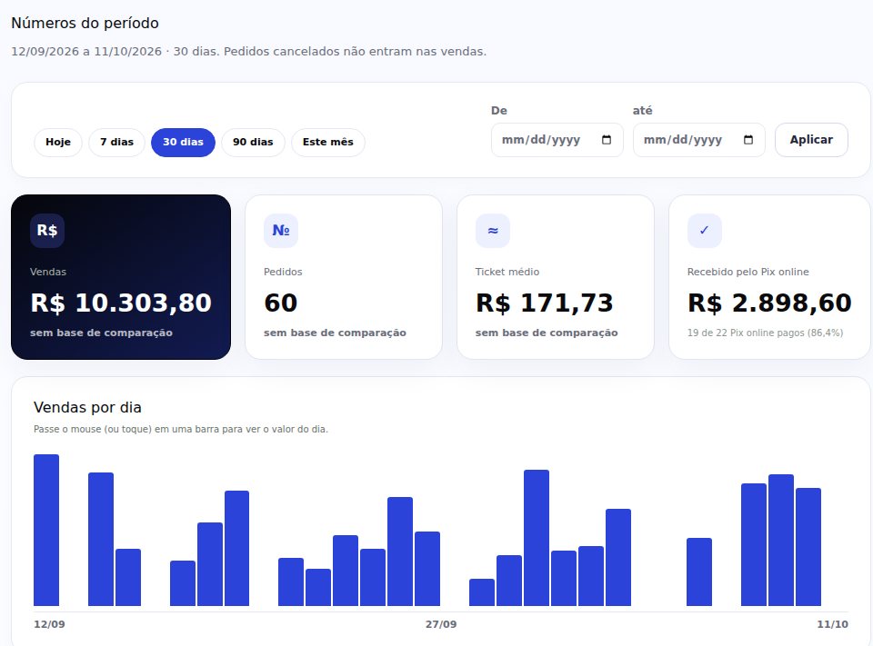Click the Ticket médio value R$ 171,73
873x646 pixels.
pos(544,303)
